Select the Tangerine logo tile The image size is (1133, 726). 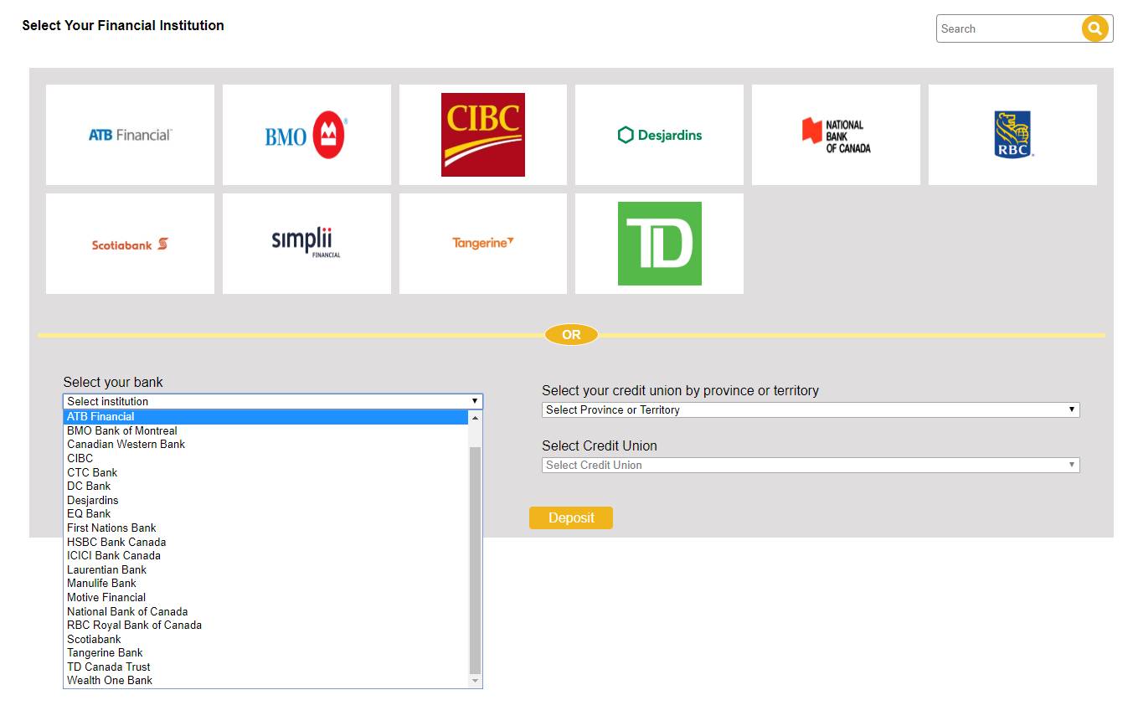click(x=483, y=244)
